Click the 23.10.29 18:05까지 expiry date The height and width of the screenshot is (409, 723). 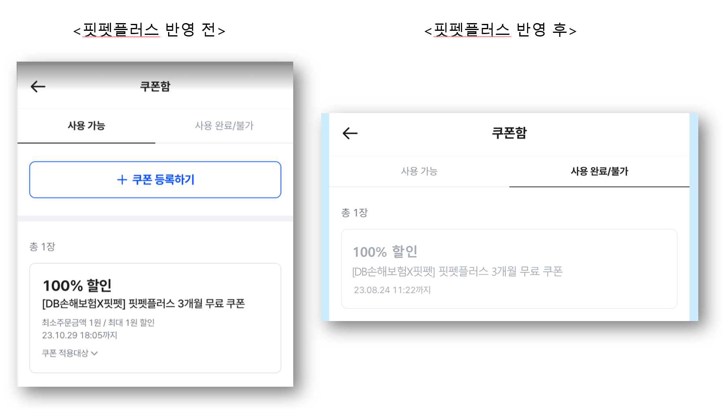(80, 335)
